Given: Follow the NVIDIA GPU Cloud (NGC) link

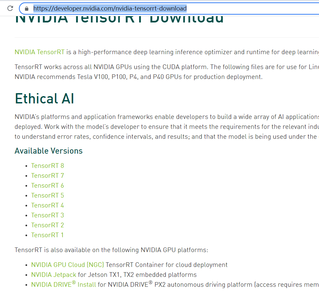Looking at the screenshot, I should (x=68, y=265).
